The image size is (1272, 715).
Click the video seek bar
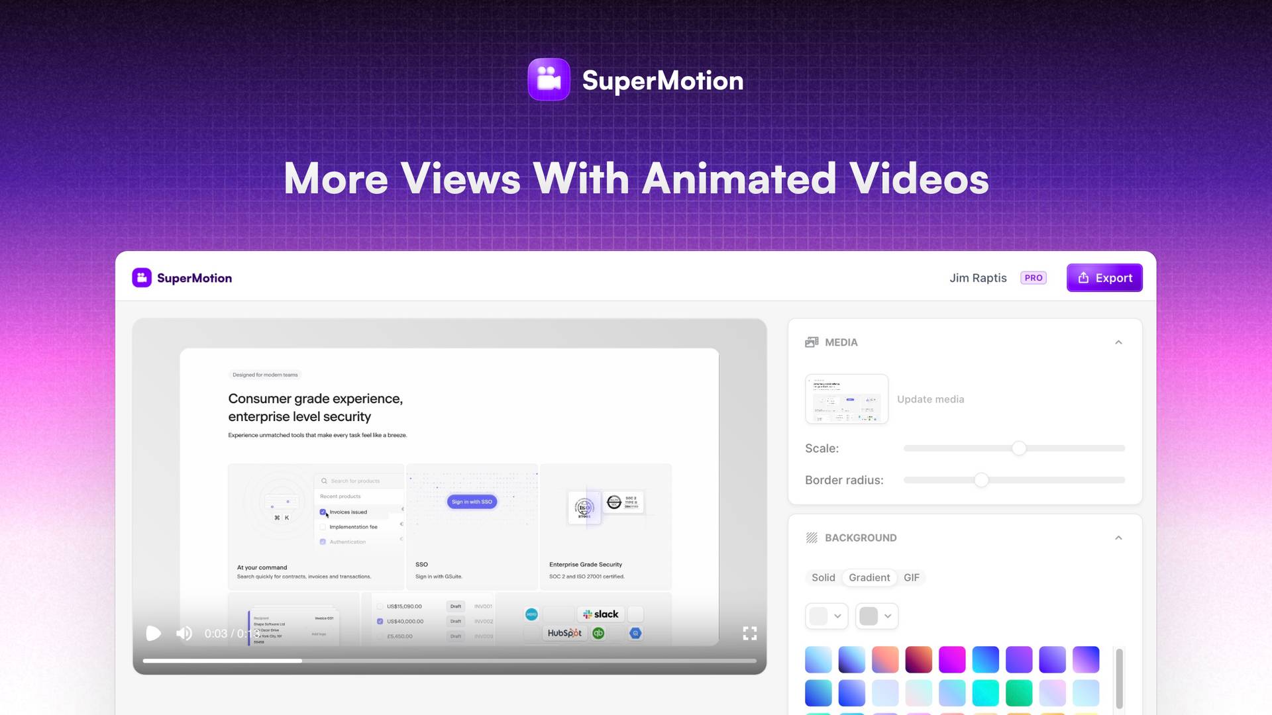tap(450, 660)
